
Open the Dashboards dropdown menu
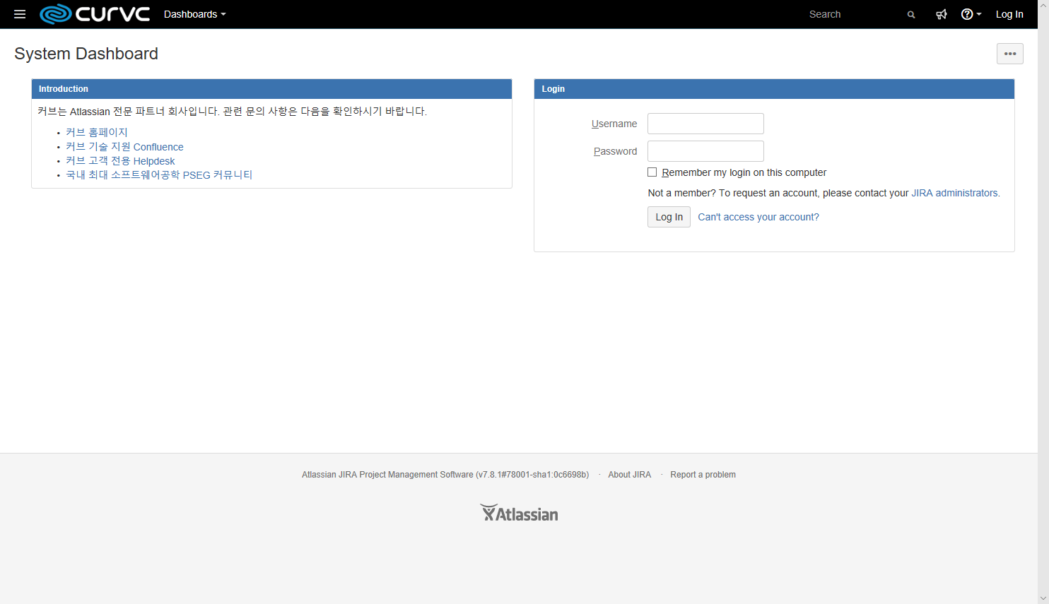point(194,14)
